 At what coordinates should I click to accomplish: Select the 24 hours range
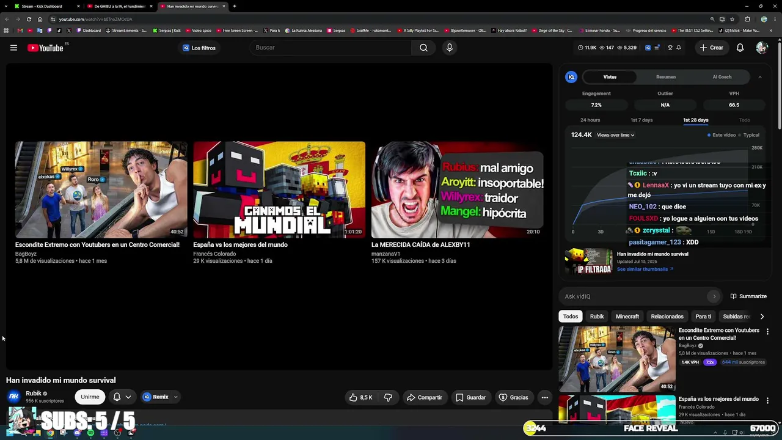pos(590,120)
